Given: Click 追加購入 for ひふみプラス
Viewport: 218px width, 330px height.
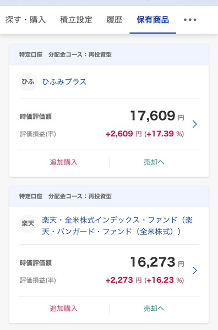Looking at the screenshot, I should click(x=64, y=162).
